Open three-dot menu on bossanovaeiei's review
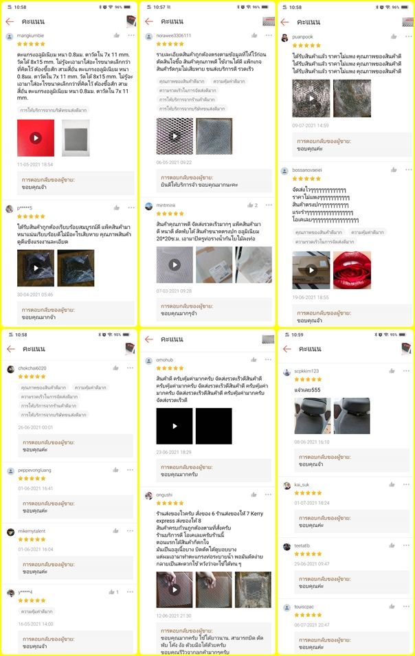 point(408,170)
